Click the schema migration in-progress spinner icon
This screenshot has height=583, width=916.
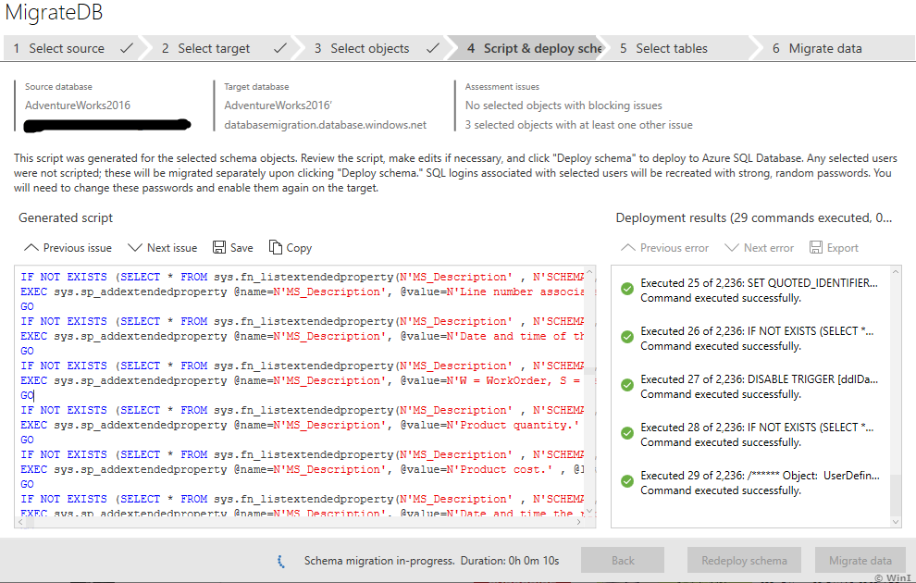pos(280,560)
